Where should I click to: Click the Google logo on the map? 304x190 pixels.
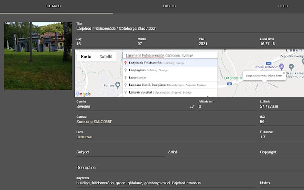pos(83,94)
